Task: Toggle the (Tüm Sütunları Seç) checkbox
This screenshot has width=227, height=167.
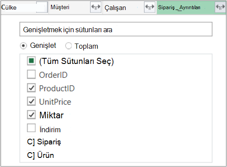Action: 31,61
